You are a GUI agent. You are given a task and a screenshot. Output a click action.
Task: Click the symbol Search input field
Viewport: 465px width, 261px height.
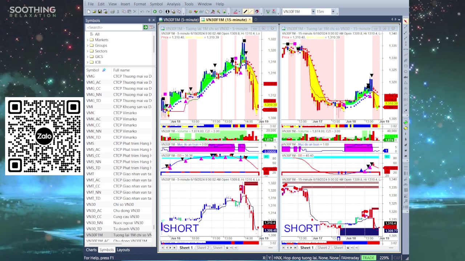[114, 27]
